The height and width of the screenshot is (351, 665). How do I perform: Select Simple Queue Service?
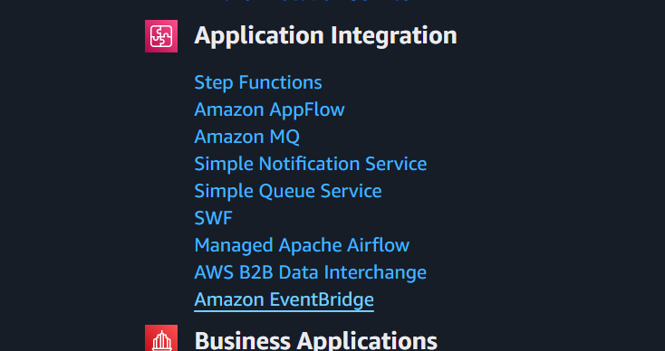(288, 191)
